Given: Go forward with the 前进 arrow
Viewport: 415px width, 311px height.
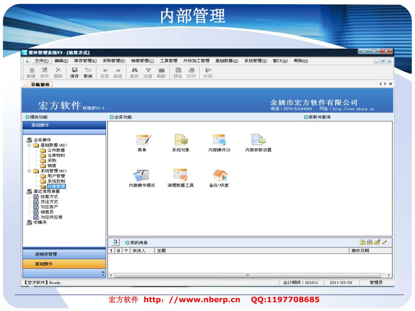Looking at the screenshot, I should point(118,72).
